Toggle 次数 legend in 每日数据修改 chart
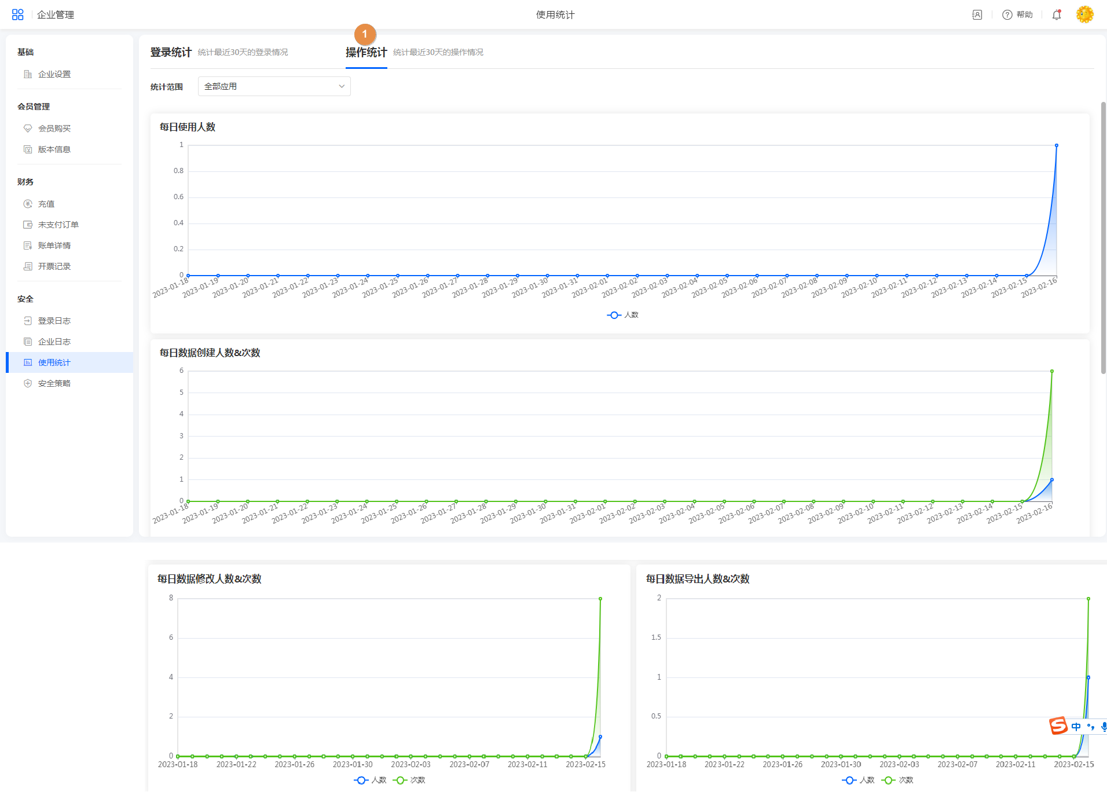 [x=409, y=780]
